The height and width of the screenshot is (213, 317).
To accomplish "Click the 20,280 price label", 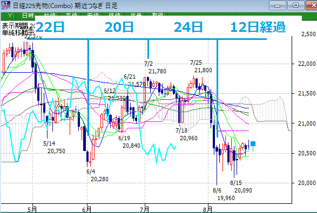I will (99, 179).
